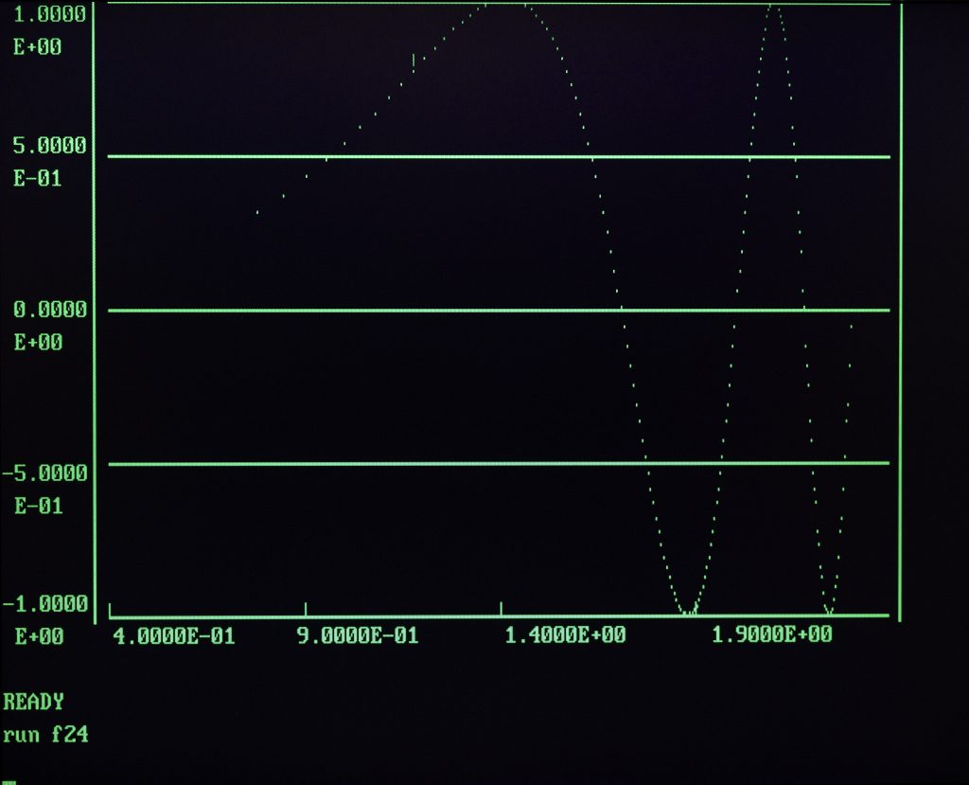The height and width of the screenshot is (785, 969).
Task: Click the -1.0000 E+00 y-axis label
Action: coord(45,620)
